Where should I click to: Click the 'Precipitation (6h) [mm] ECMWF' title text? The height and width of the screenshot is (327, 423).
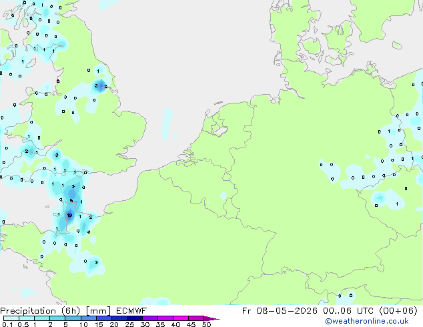73,311
